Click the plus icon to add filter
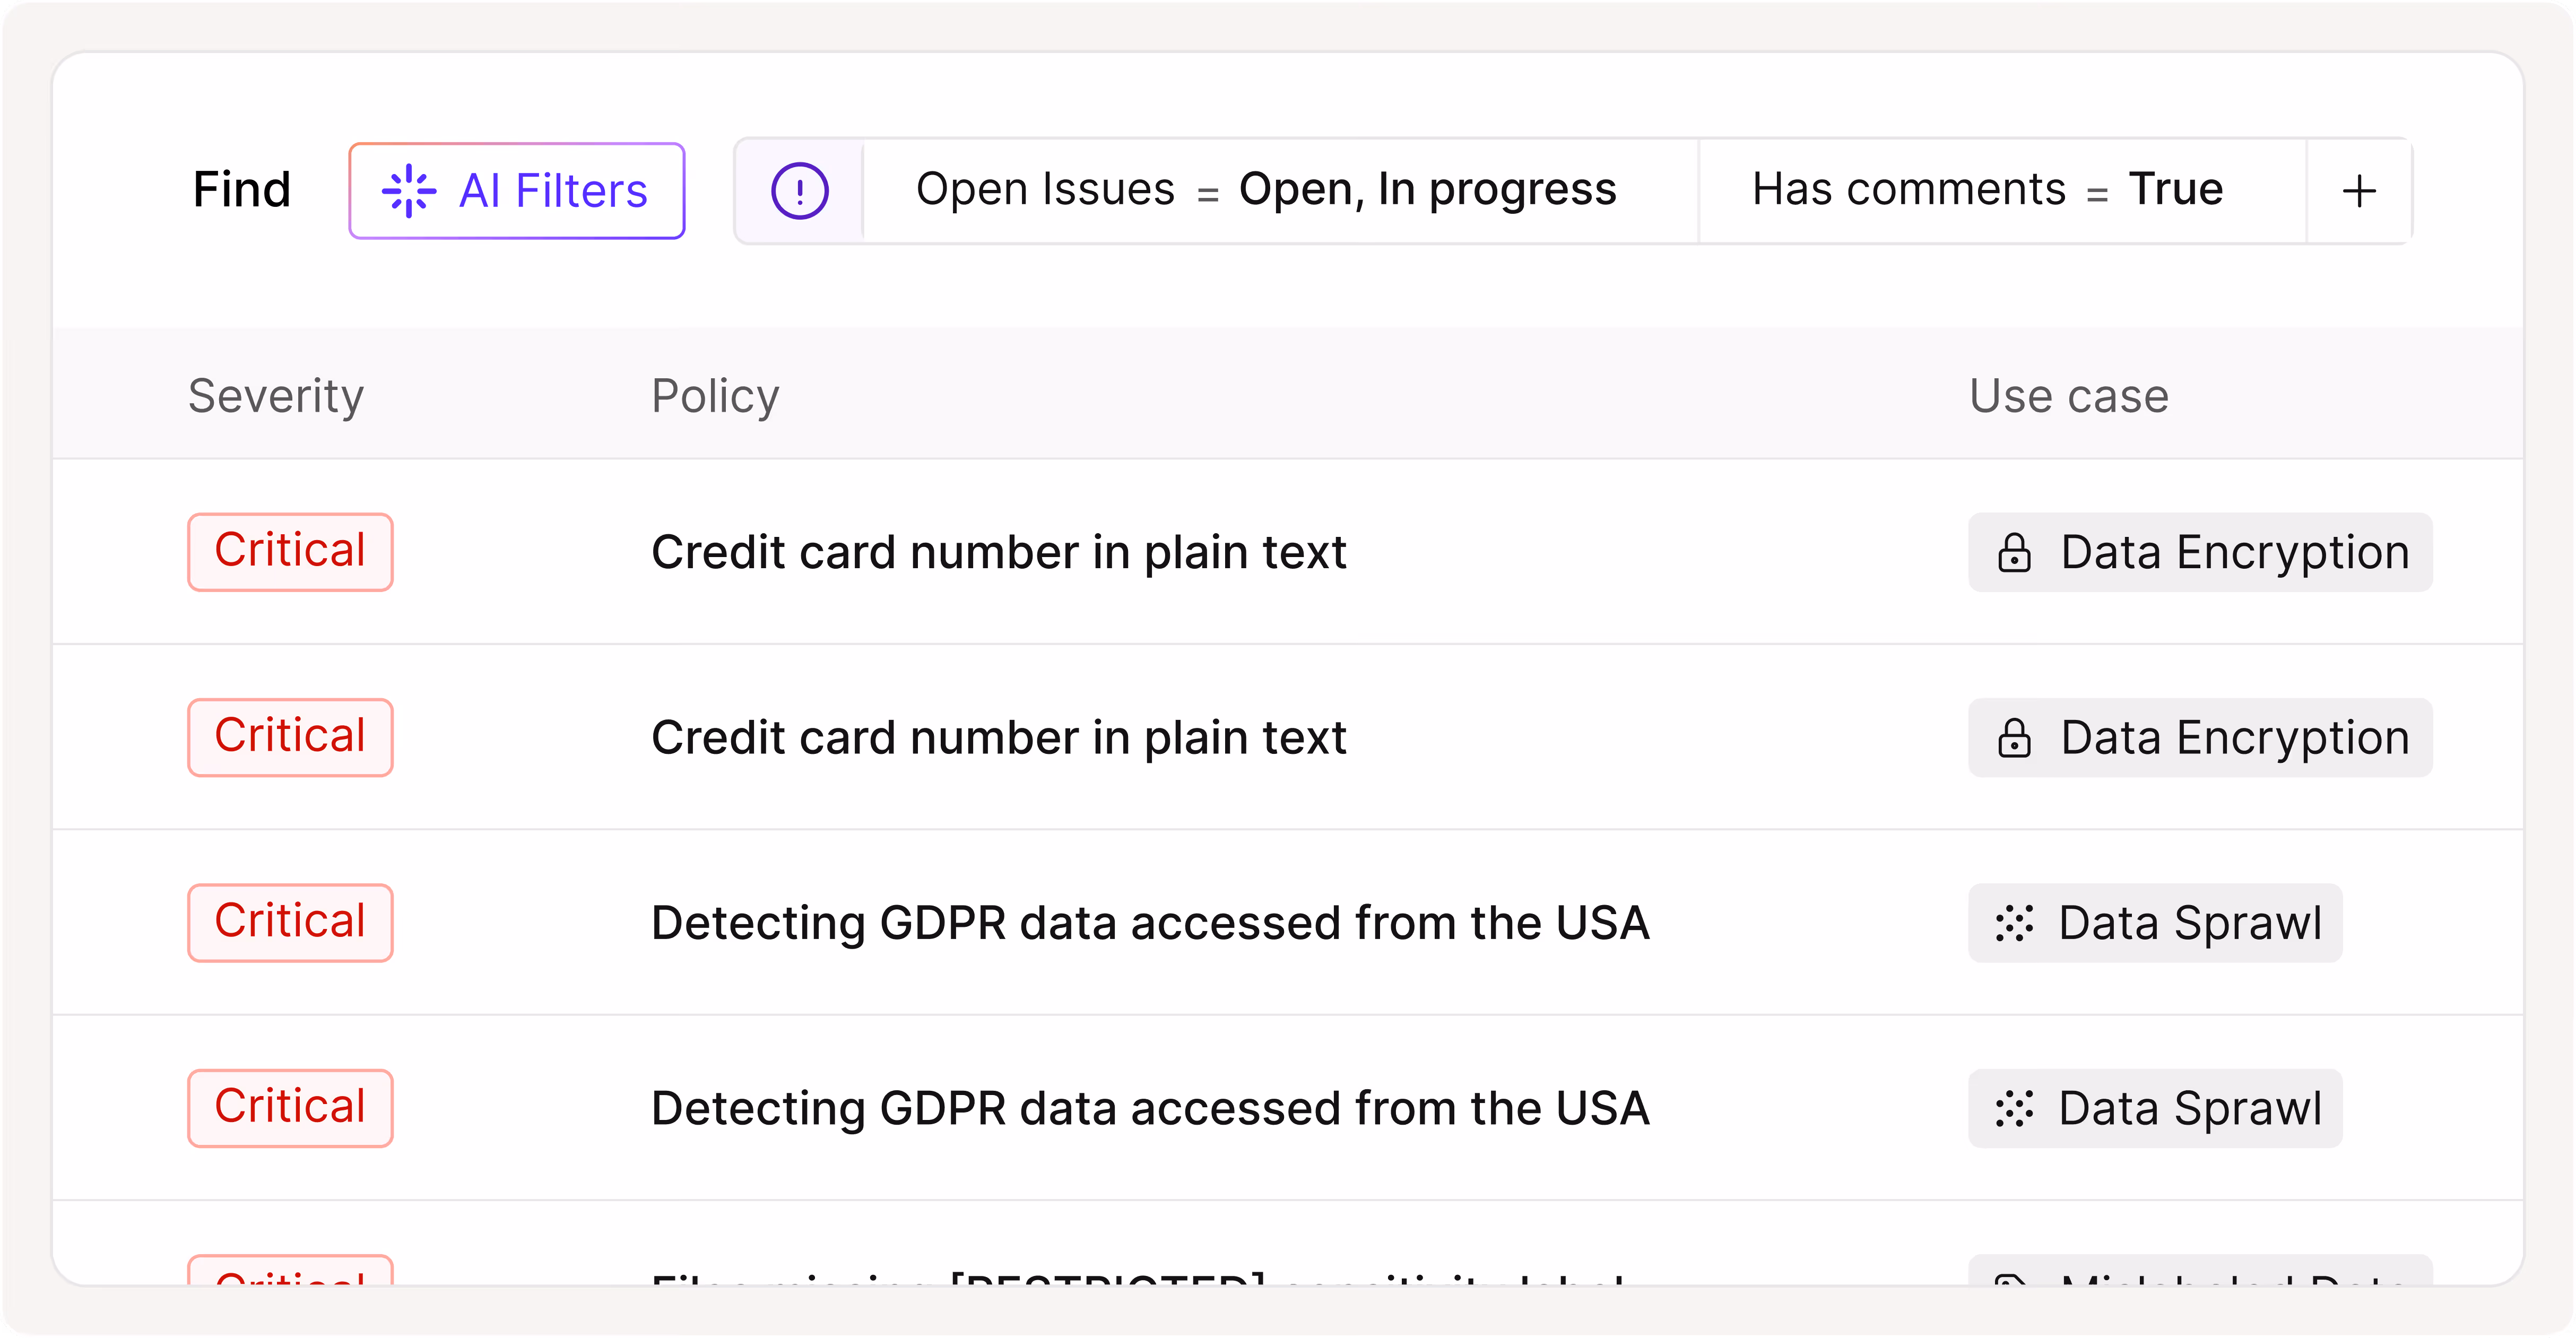 coord(2359,191)
